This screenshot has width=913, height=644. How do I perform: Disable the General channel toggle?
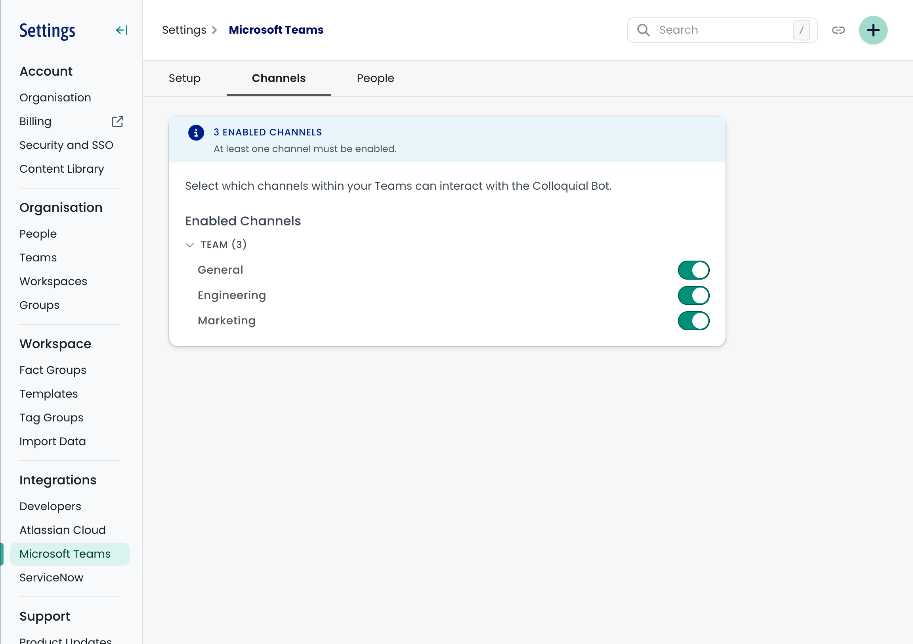[x=693, y=271]
